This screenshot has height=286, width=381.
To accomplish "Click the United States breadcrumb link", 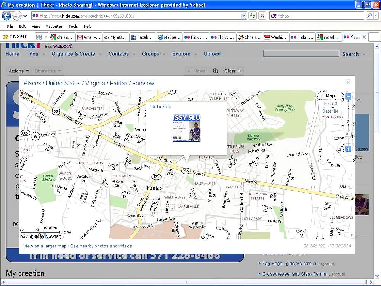I will pos(63,83).
